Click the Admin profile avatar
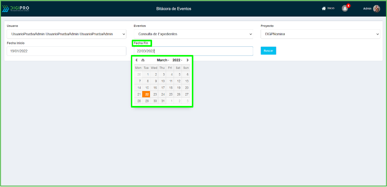 tap(376, 9)
